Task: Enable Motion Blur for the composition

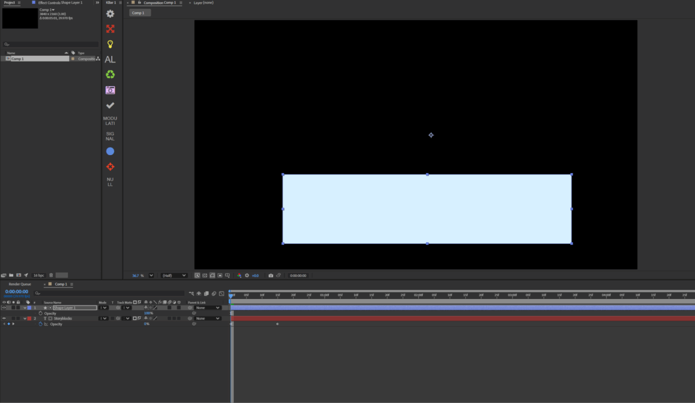Action: [x=214, y=294]
